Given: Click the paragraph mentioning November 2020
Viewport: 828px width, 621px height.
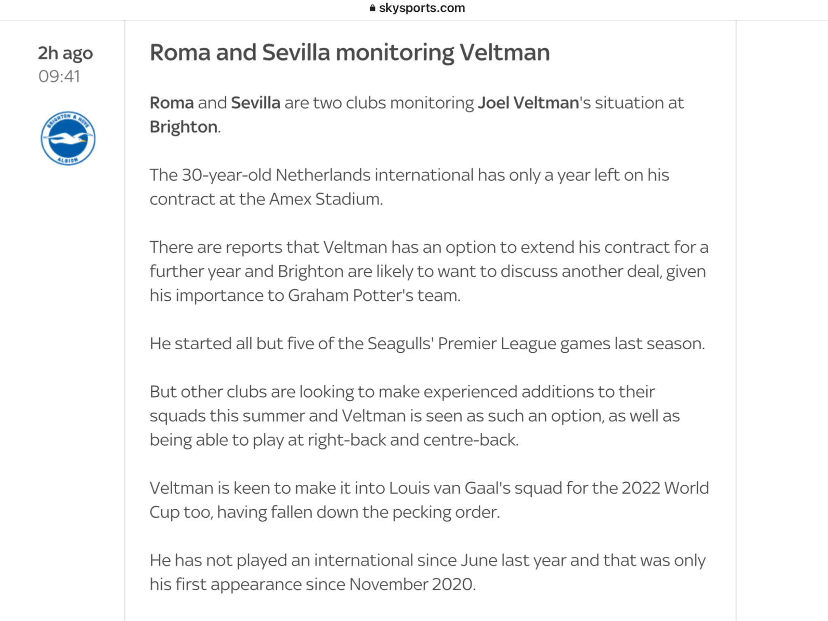Looking at the screenshot, I should pos(428,572).
